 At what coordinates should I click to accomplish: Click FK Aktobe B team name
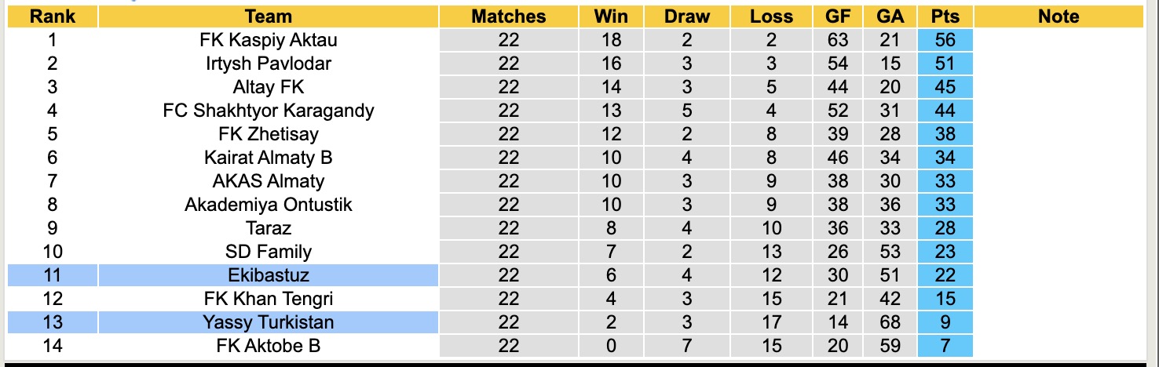tap(269, 346)
